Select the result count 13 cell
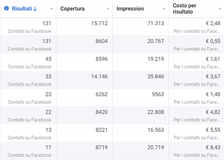This screenshot has width=224, height=160. 48,130
